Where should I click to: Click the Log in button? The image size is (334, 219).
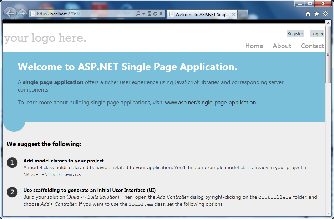[317, 33]
